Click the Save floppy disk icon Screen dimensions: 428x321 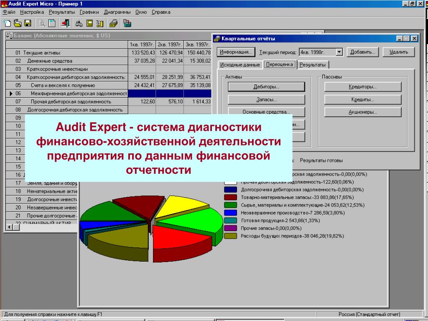click(28, 23)
